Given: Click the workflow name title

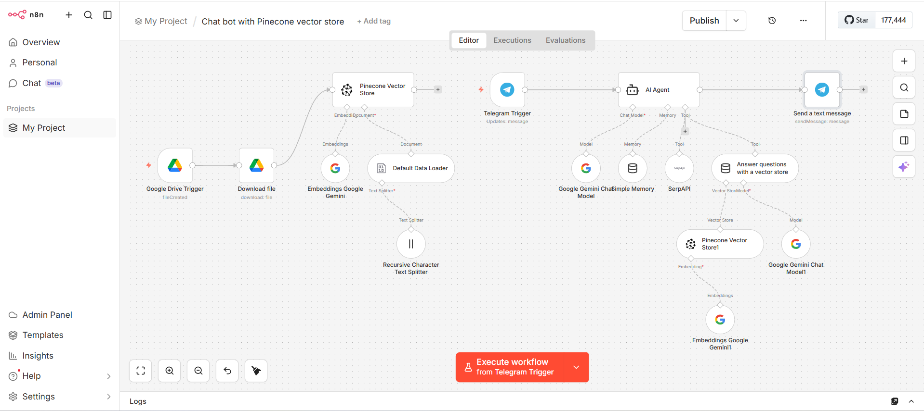Looking at the screenshot, I should [273, 22].
